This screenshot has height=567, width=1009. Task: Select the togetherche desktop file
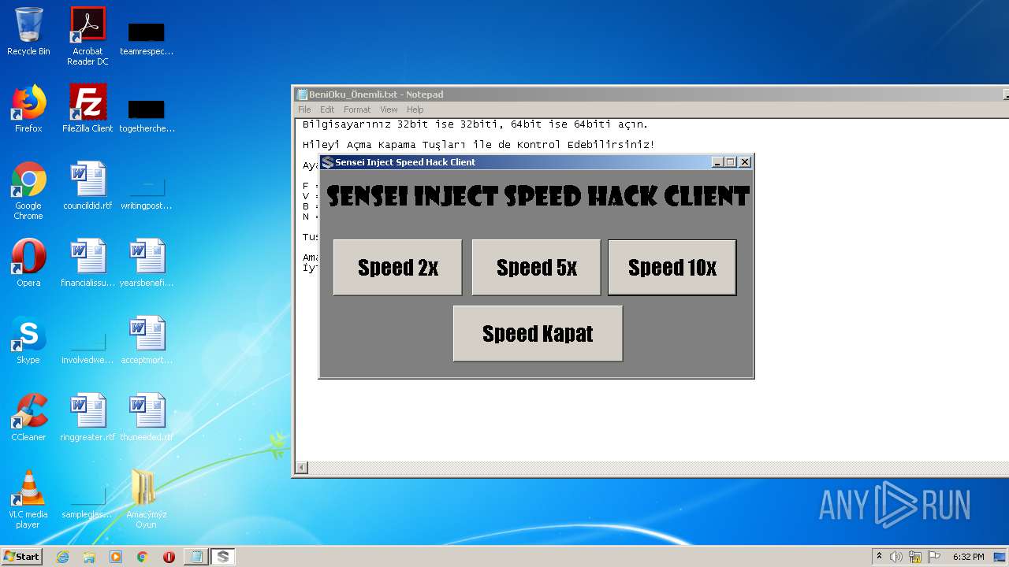point(147,114)
